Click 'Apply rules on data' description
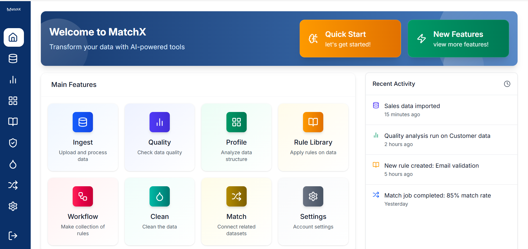The height and width of the screenshot is (249, 528). tap(313, 152)
